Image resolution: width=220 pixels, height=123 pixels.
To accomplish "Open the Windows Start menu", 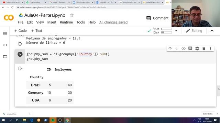I will [x=3, y=120].
